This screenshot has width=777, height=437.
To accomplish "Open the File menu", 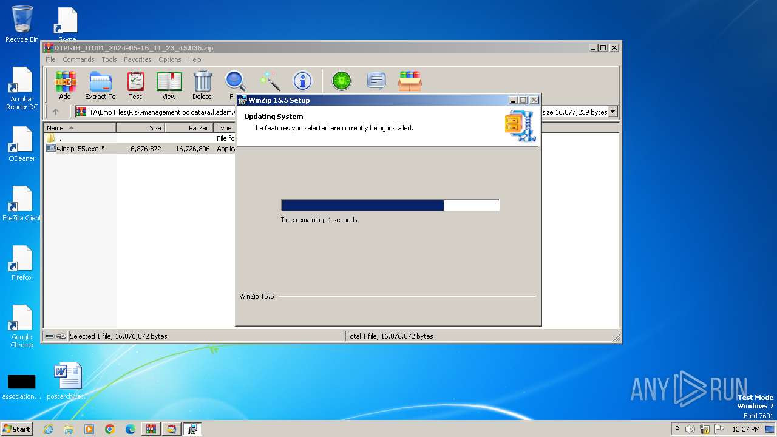I will (x=50, y=59).
